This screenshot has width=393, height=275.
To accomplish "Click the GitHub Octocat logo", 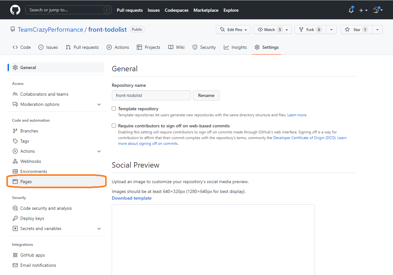I will point(15,10).
